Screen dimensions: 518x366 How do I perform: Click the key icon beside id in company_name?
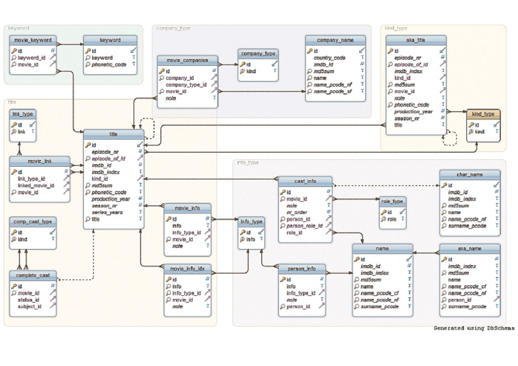point(310,51)
